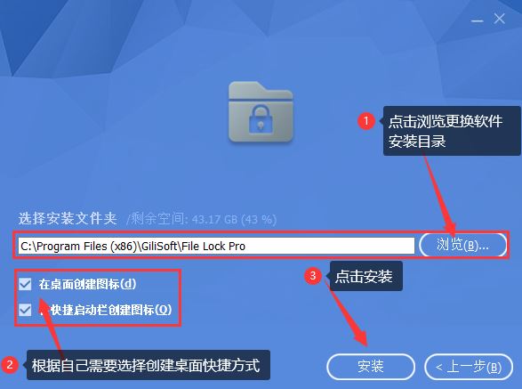Click the red arrow pointing toward the 安装 button
Viewport: 522px width, 389px height.
pyautogui.click(x=348, y=313)
